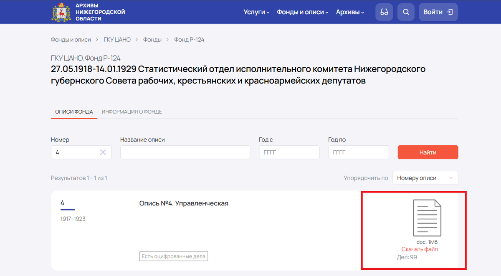Open Опись №4. Управленческая entry
This screenshot has width=501, height=276.
[184, 203]
